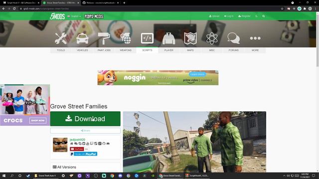This screenshot has height=179, width=319.
Task: Click the red YouTube subscribe button
Action: 77,149
